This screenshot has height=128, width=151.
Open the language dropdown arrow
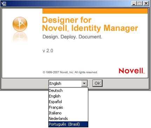coord(84,83)
